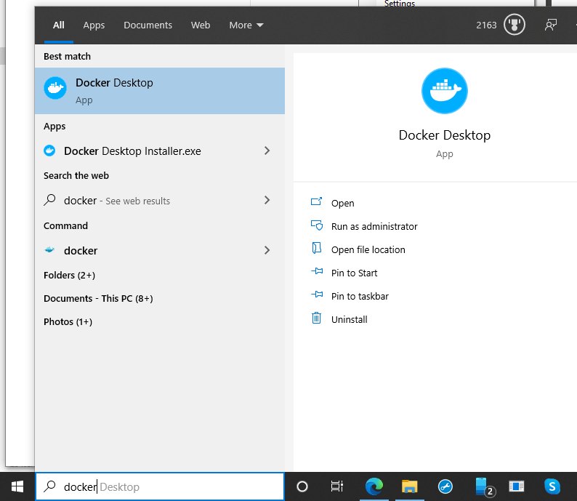Viewport: 577px width, 501px height.
Task: Launch Microsoft Edge from taskbar
Action: click(x=374, y=486)
